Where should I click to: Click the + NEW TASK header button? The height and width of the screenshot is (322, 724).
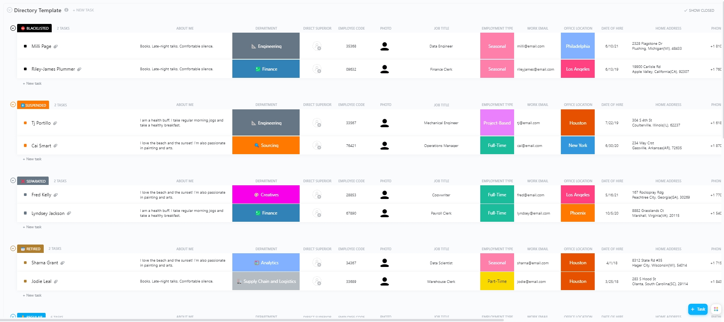click(x=83, y=10)
